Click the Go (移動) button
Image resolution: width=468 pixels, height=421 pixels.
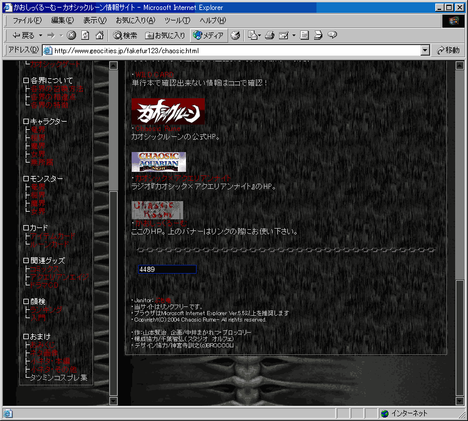click(448, 50)
